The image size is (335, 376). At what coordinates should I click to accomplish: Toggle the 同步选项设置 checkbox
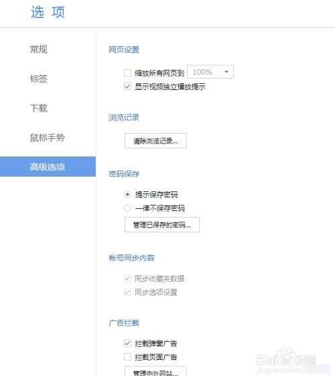tap(127, 292)
